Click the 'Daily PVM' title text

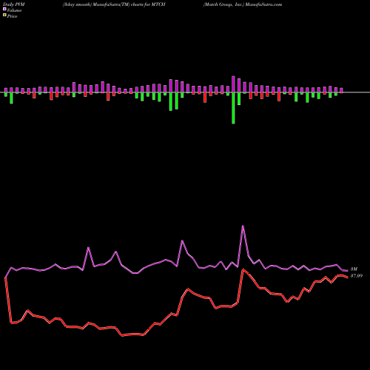(14, 4)
